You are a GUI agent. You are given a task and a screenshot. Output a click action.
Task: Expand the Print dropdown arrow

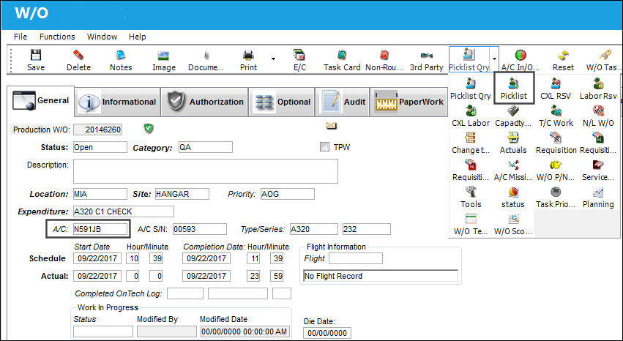click(273, 59)
